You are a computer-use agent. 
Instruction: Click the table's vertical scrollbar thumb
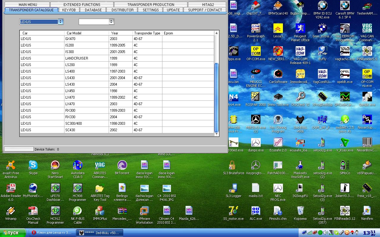tap(216, 98)
